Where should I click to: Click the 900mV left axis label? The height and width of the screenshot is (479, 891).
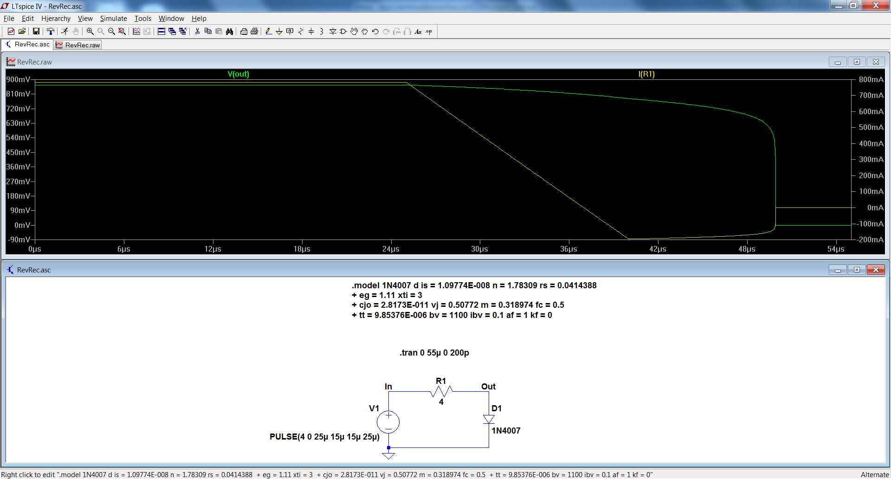tap(18, 79)
